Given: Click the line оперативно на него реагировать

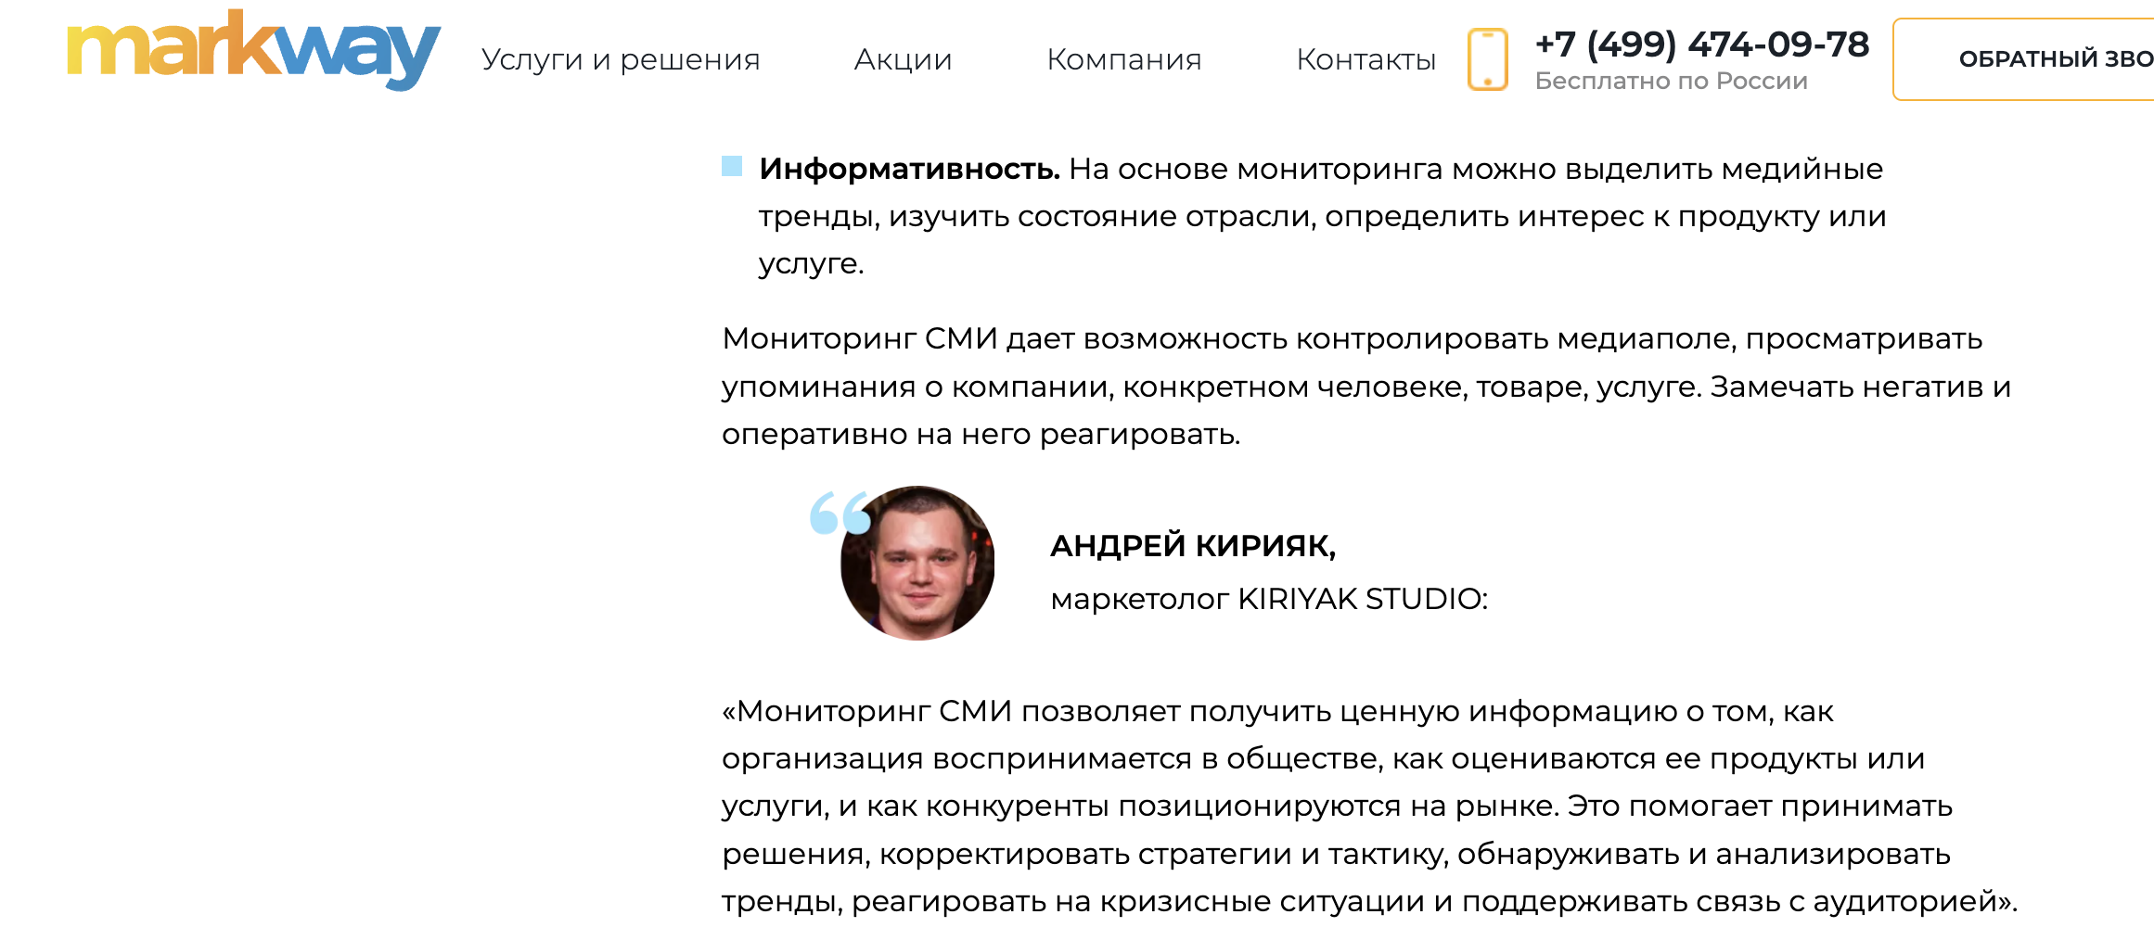Looking at the screenshot, I should 981,434.
